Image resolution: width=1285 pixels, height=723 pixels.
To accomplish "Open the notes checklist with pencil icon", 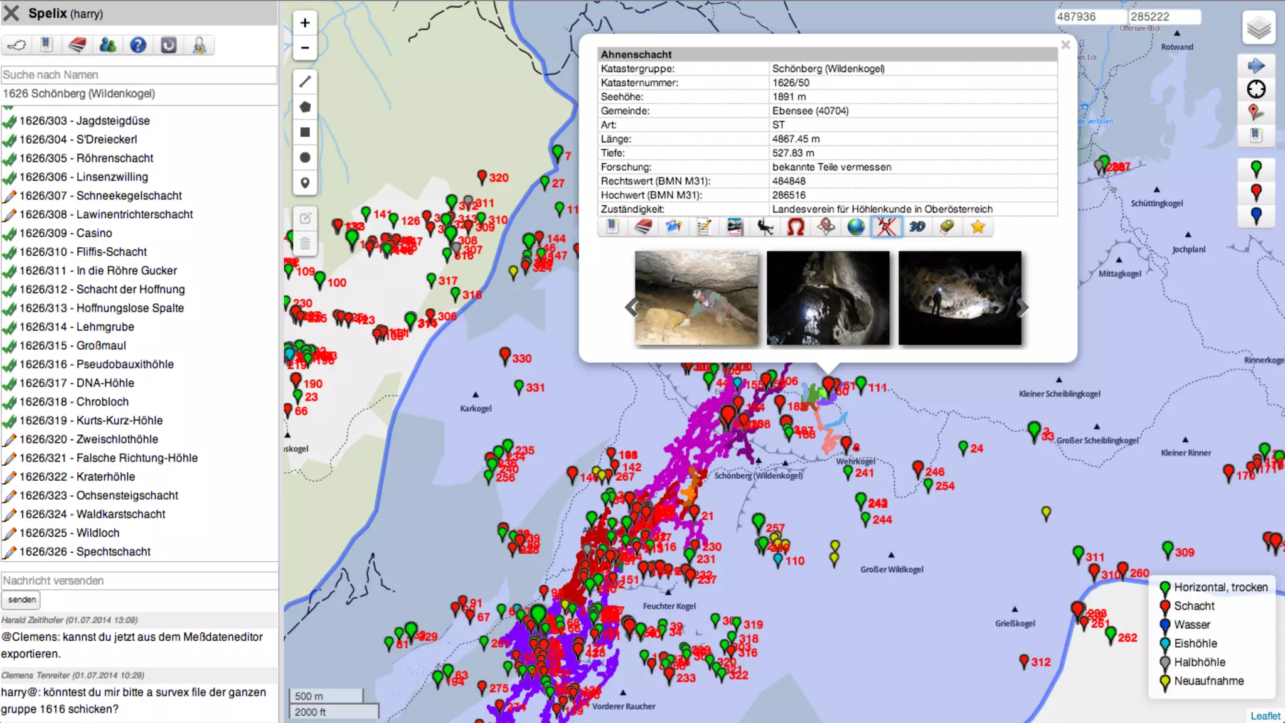I will [x=704, y=227].
